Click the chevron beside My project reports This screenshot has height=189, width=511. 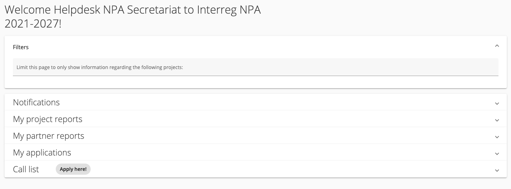click(x=497, y=120)
